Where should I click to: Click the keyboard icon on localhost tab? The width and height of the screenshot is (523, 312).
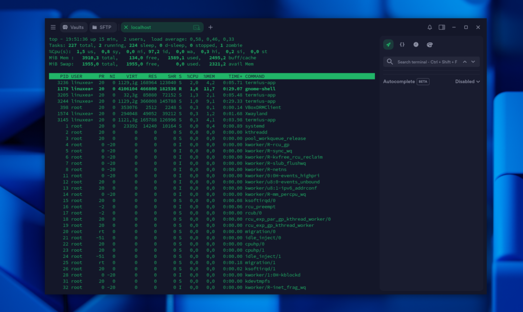coord(197,27)
